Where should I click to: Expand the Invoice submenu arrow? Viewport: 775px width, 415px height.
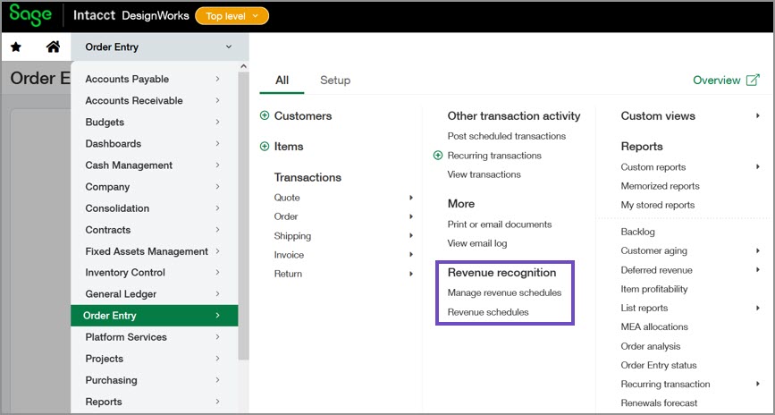pos(411,255)
